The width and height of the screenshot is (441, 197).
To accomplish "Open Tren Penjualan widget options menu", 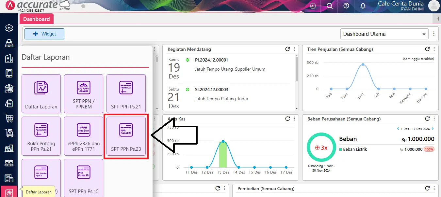I will 434,49.
